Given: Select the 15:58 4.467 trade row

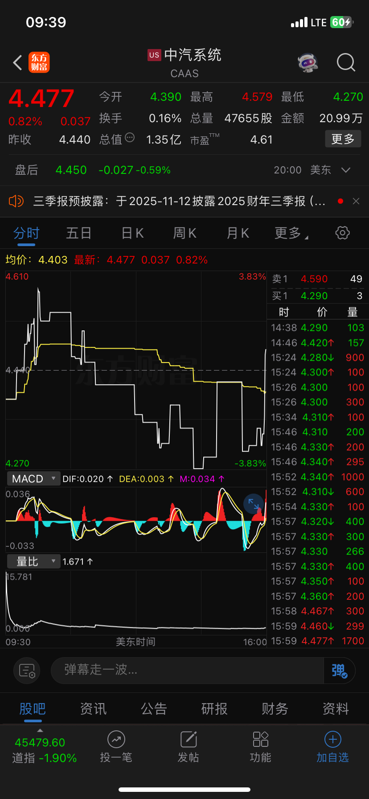Looking at the screenshot, I should [317, 611].
